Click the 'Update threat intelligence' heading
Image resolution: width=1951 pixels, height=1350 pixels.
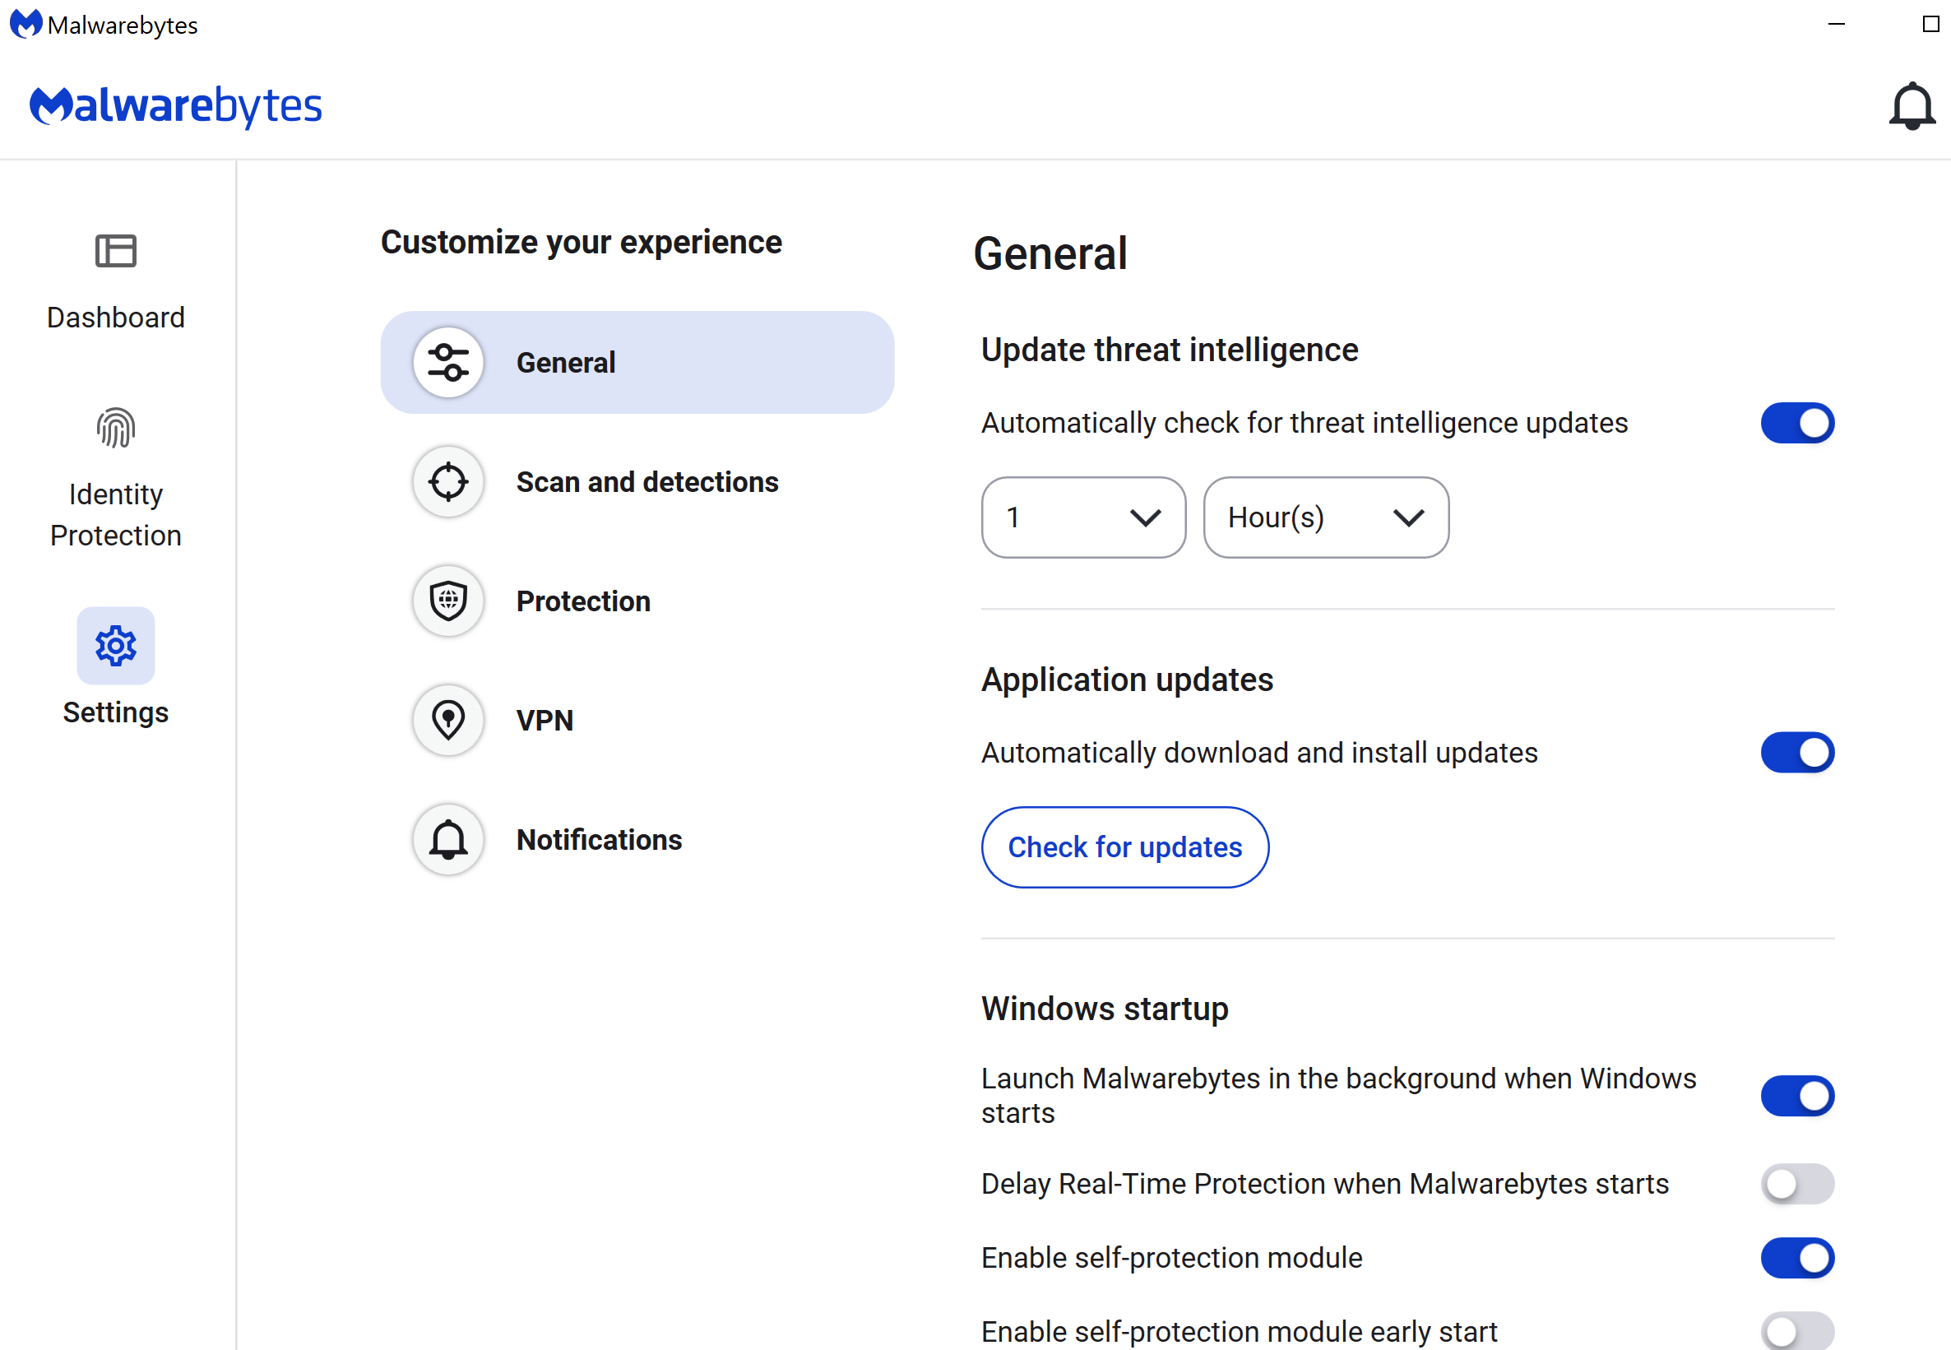pyautogui.click(x=1170, y=350)
